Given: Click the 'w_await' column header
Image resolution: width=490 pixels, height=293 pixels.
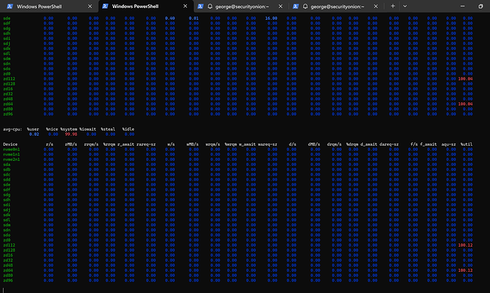Looking at the screenshot, I should [248, 144].
